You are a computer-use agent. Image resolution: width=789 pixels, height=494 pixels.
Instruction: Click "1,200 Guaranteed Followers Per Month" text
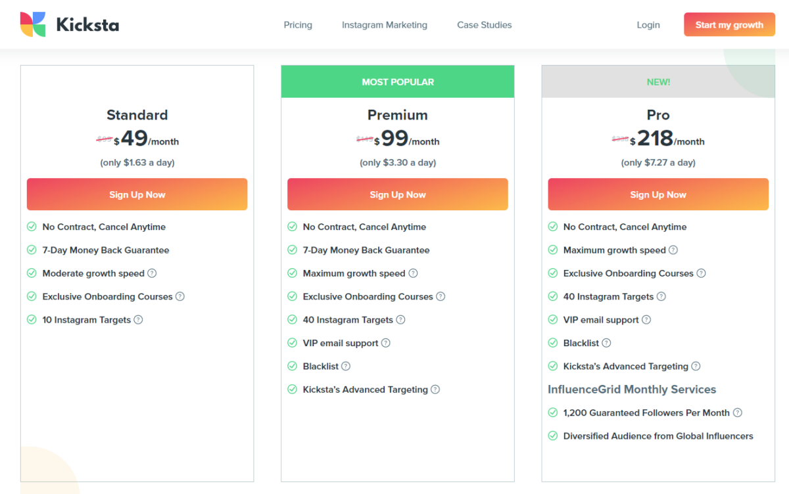[x=646, y=413]
